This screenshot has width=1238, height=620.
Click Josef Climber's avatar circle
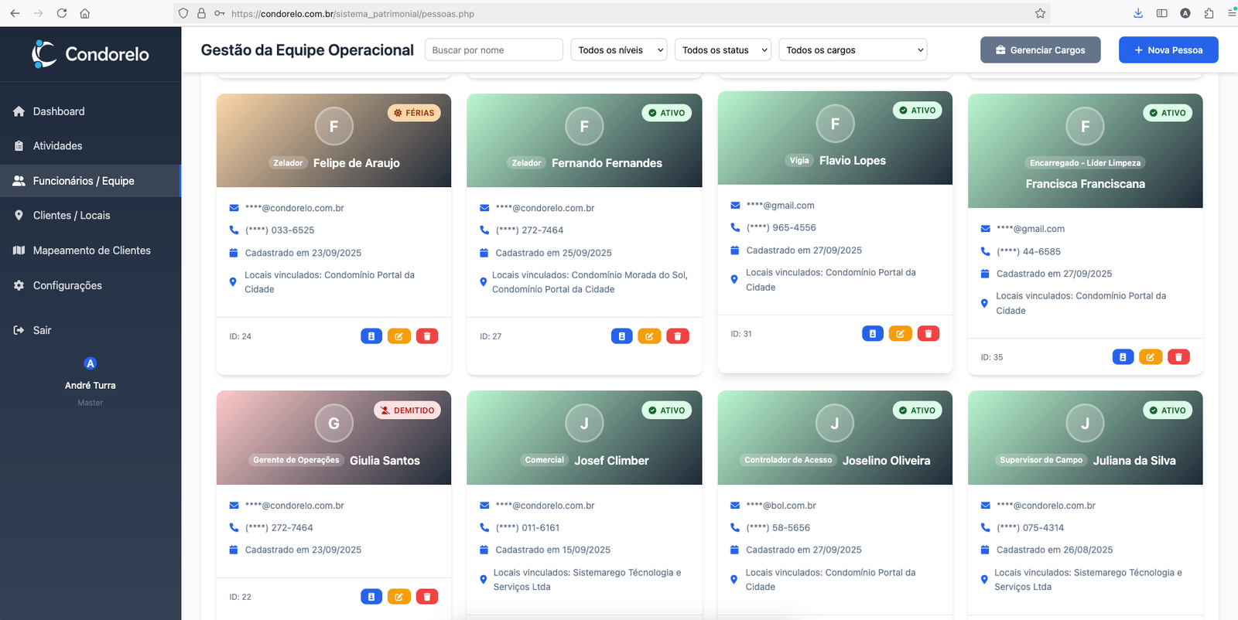(584, 424)
